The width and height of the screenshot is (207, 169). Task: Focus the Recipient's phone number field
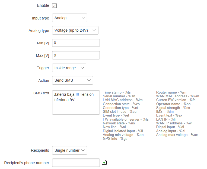tap(76, 163)
